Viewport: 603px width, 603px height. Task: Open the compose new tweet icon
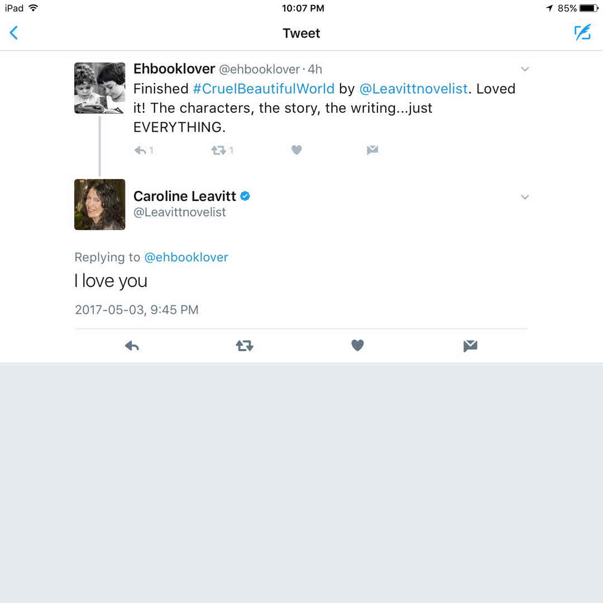coord(582,33)
